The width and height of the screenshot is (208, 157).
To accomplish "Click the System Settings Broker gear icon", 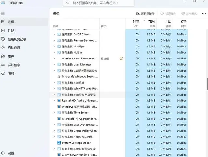I will 59,143.
